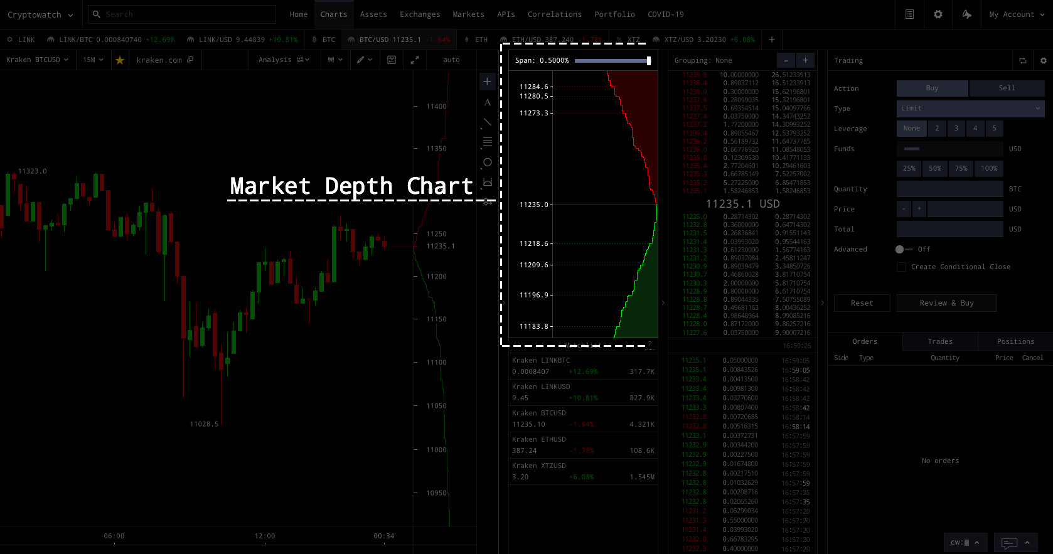Open the candlestick chart type dropdown
Viewport: 1053px width, 554px height.
335,60
